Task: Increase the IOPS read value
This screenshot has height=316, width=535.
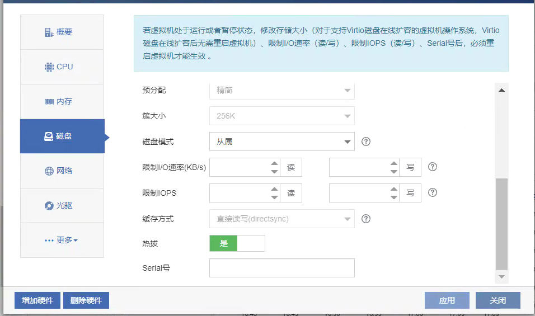Action: click(x=275, y=189)
